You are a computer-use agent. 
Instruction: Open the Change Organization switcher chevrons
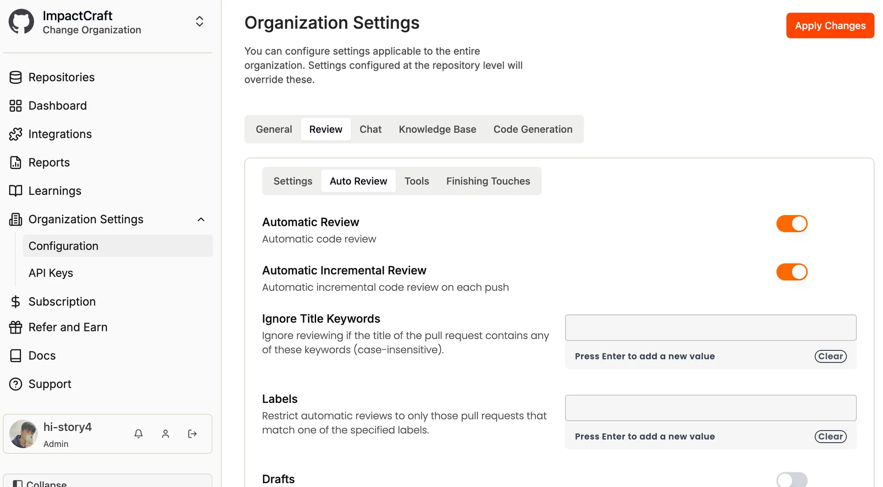point(199,22)
